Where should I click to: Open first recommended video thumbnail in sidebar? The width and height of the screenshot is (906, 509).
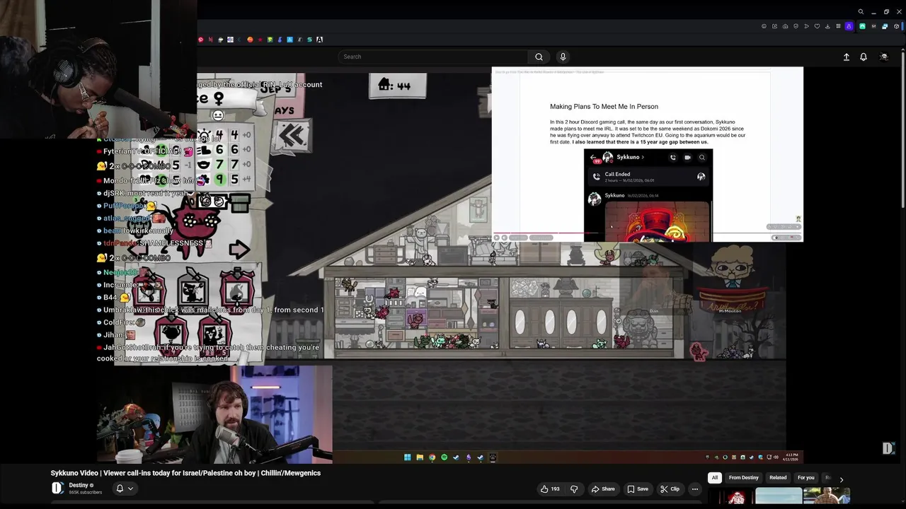pos(730,496)
